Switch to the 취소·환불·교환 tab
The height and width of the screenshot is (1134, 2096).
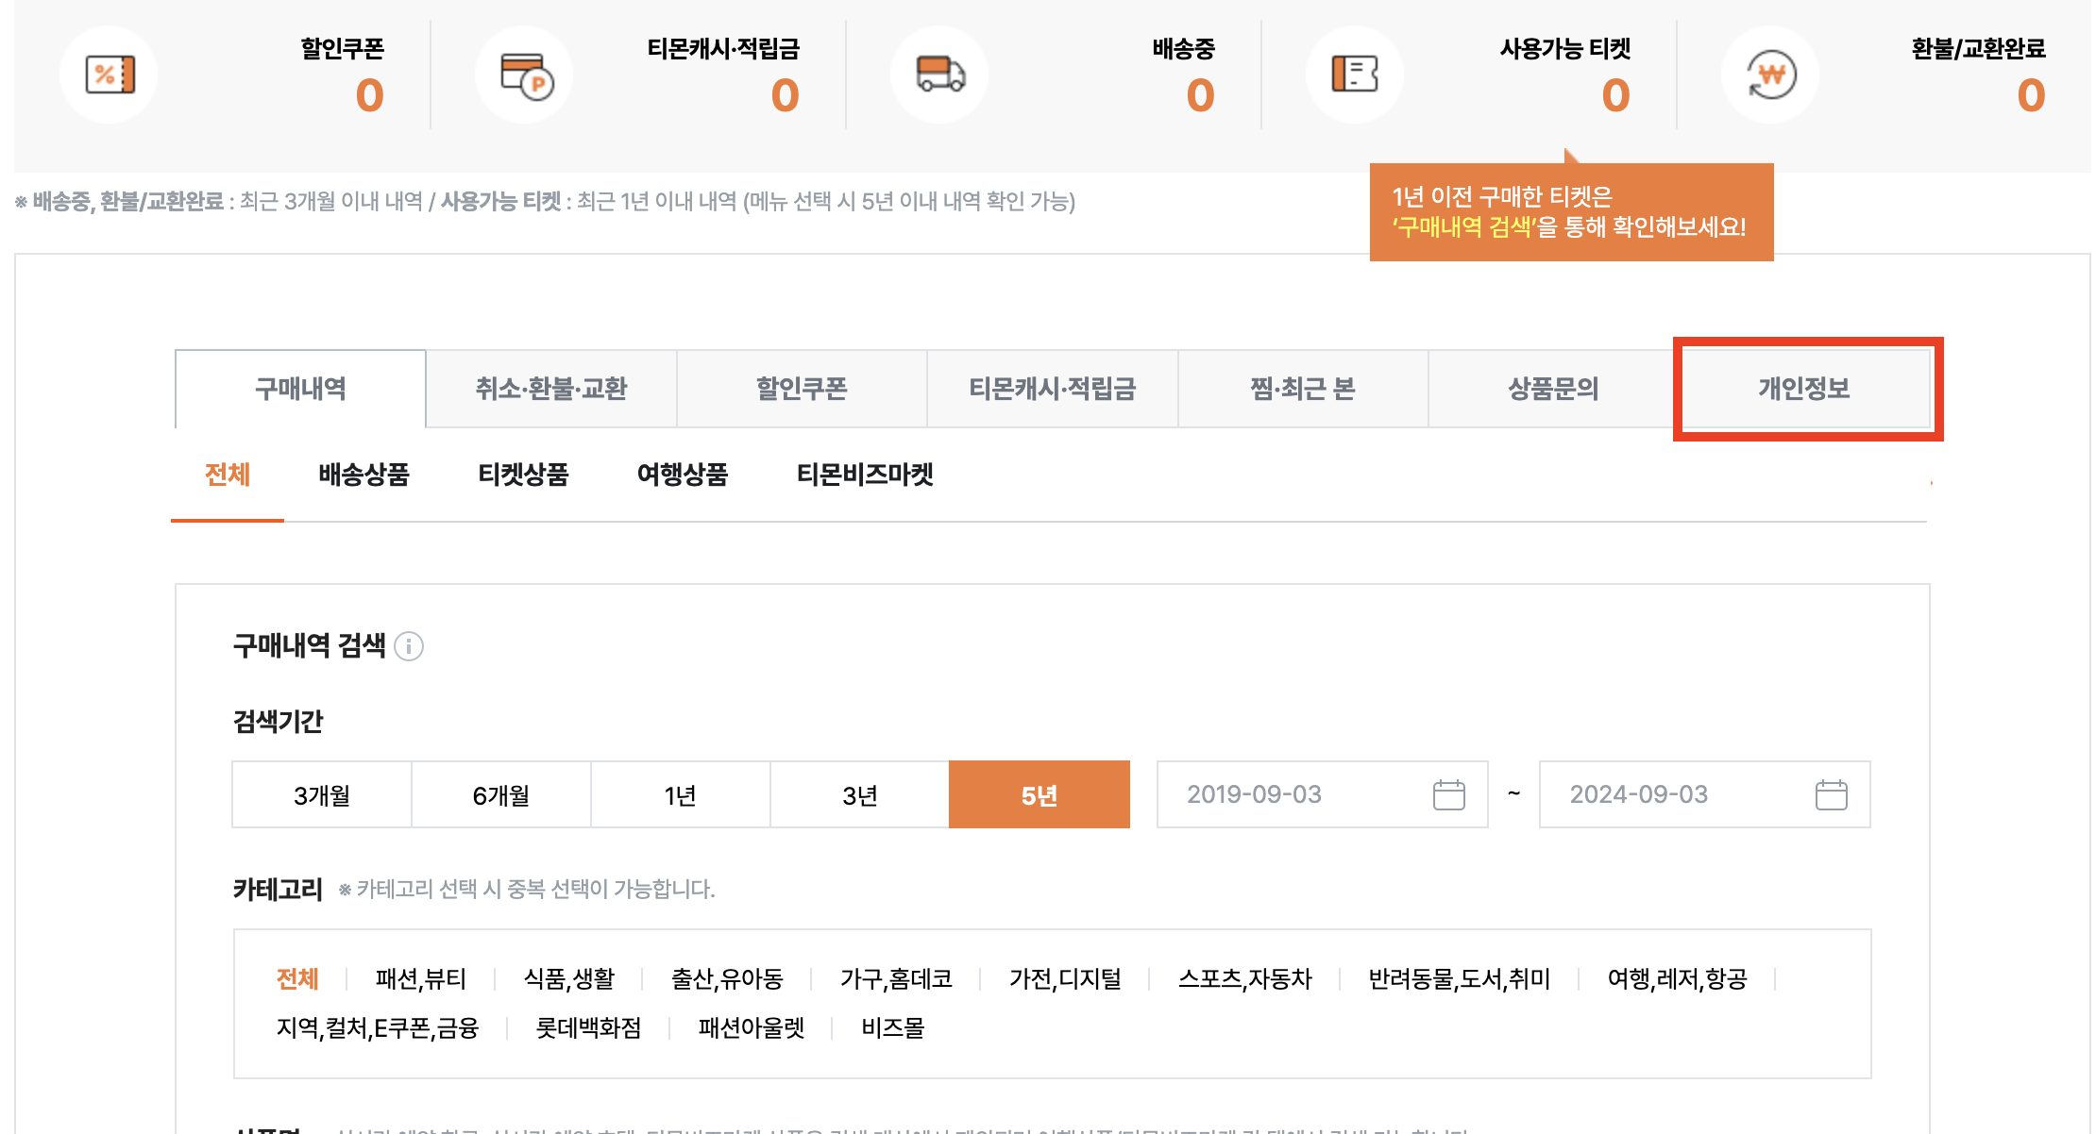point(551,388)
